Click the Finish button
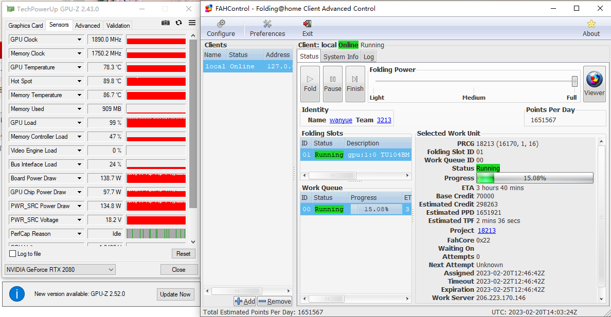The image size is (611, 317). tap(355, 84)
